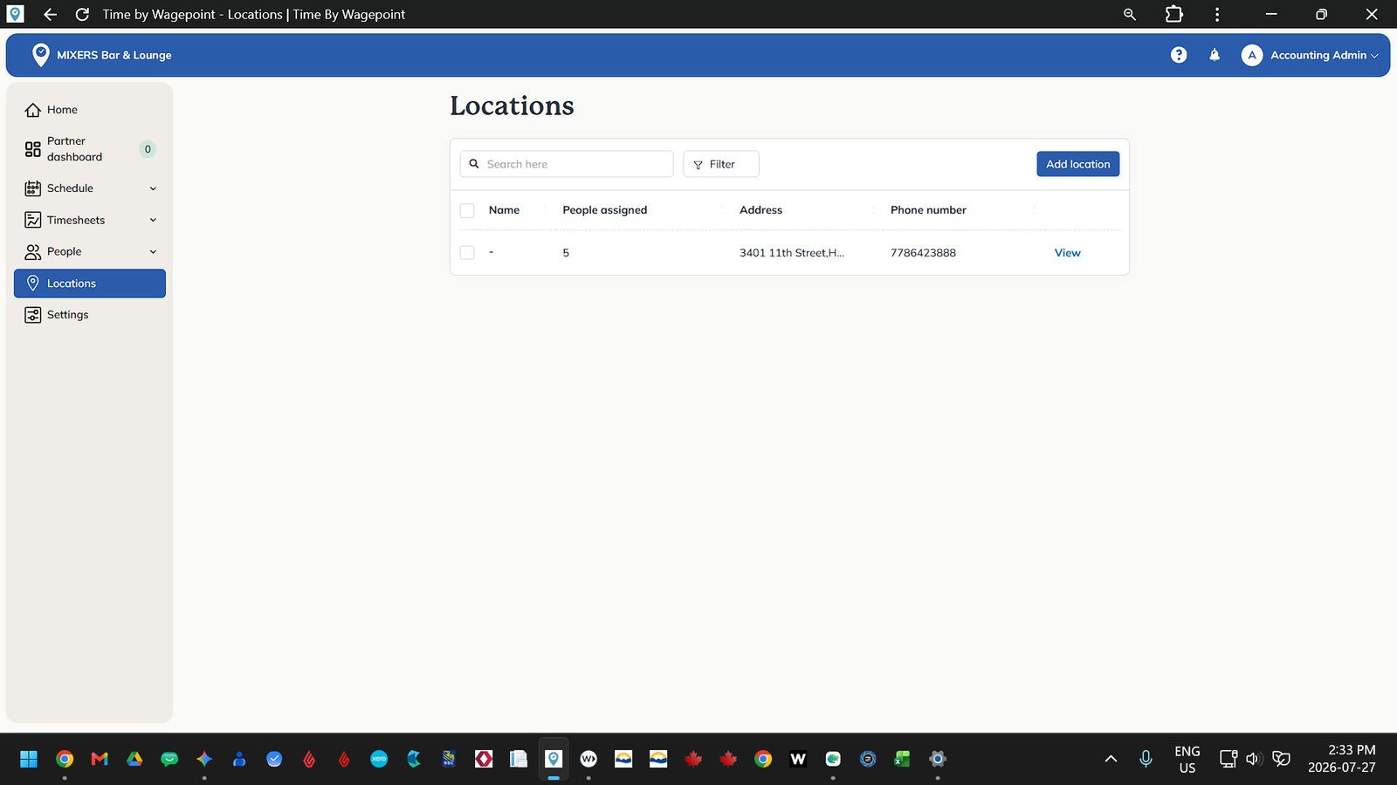Click the Name column header
The image size is (1397, 785).
point(504,210)
